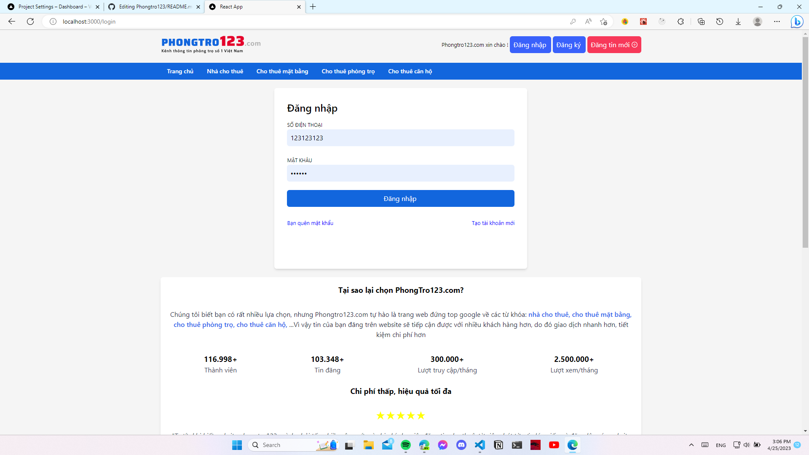Click Bạn quên mật khẩu link
809x455 pixels.
[x=310, y=223]
